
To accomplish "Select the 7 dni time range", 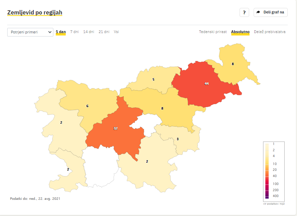I will click(74, 32).
